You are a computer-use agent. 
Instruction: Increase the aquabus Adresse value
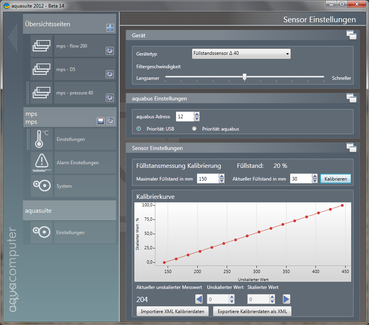coord(197,114)
